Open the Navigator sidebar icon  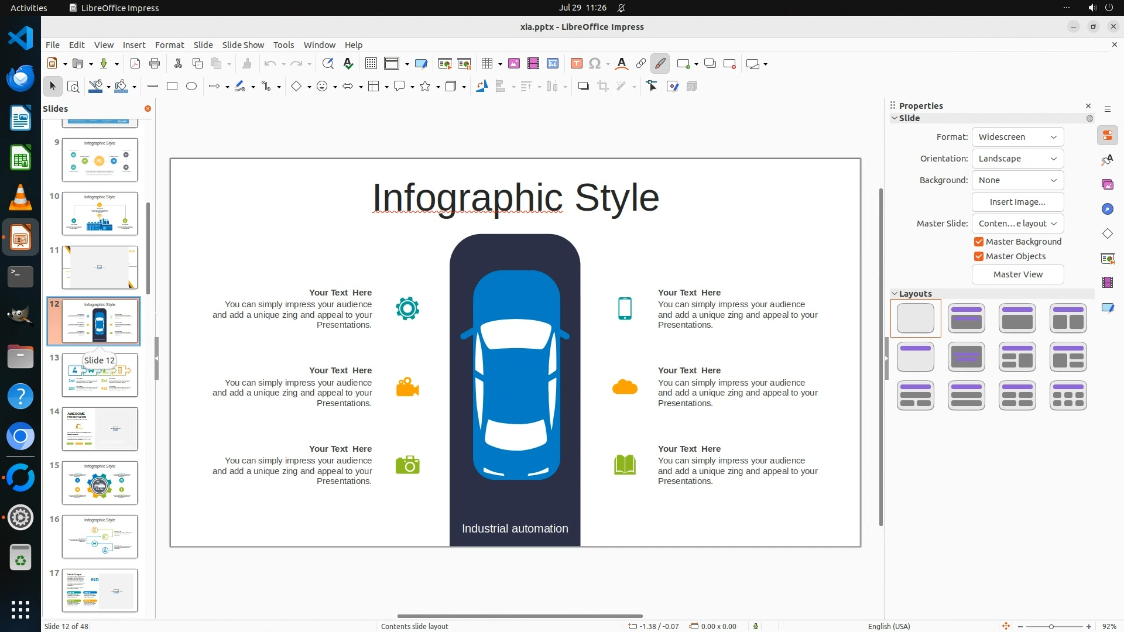point(1107,209)
